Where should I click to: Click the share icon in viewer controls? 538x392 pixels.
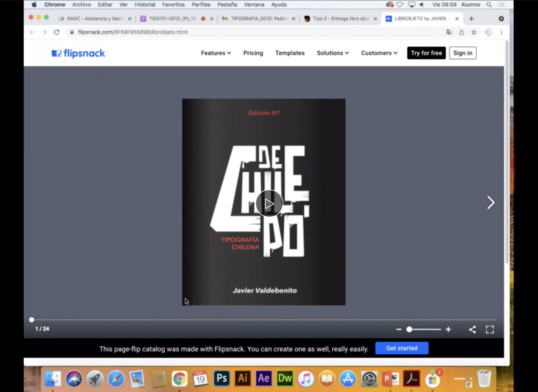pyautogui.click(x=472, y=329)
